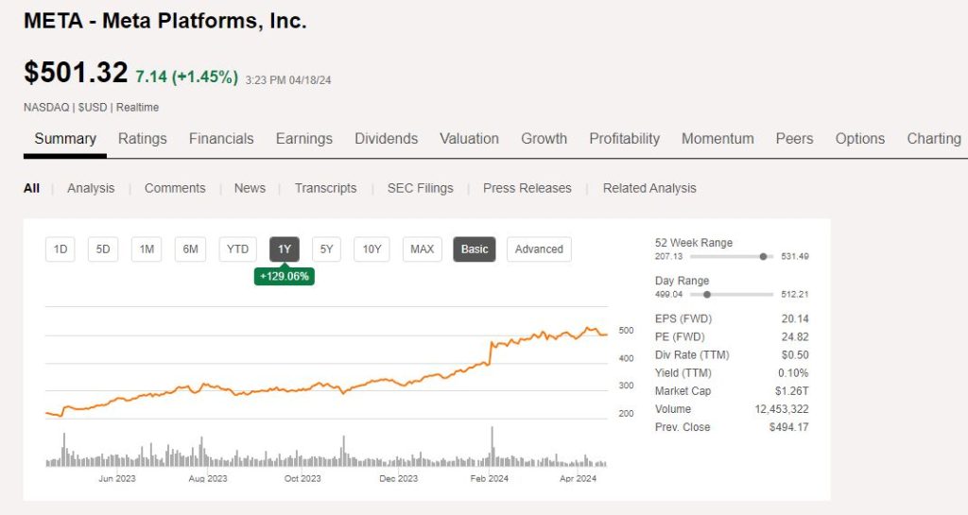This screenshot has width=968, height=515.
Task: Open the Growth tab
Action: click(544, 139)
